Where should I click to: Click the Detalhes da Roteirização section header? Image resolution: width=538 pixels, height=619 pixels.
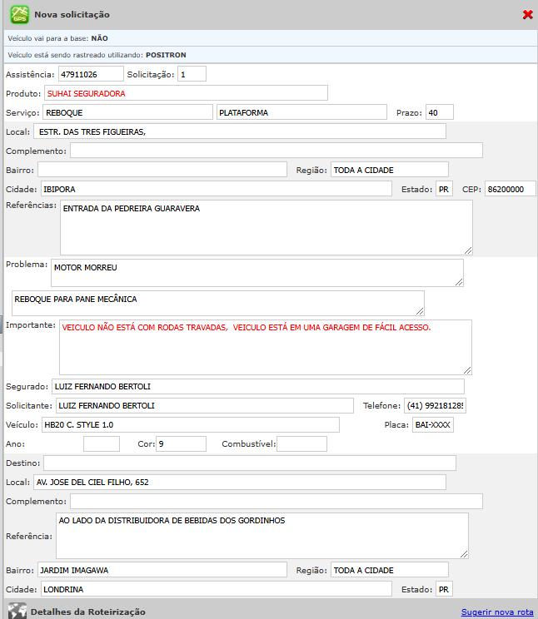87,612
